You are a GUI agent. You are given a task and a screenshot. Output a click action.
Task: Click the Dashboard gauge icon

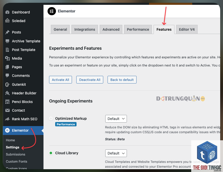pyautogui.click(x=7, y=12)
